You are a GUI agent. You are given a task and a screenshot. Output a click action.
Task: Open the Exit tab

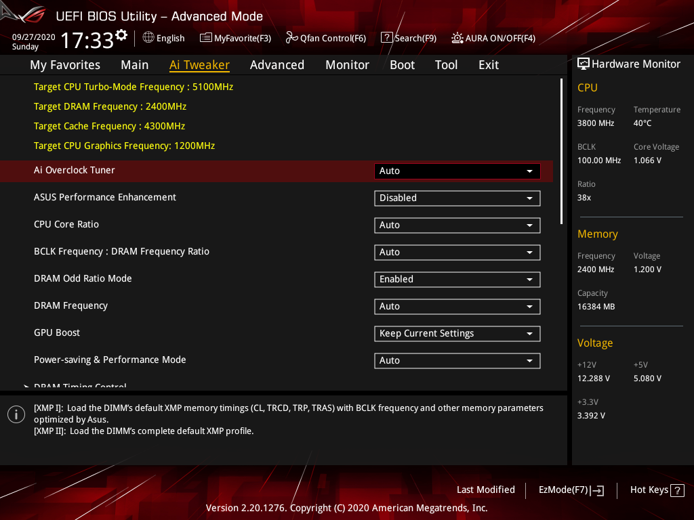[x=489, y=65]
